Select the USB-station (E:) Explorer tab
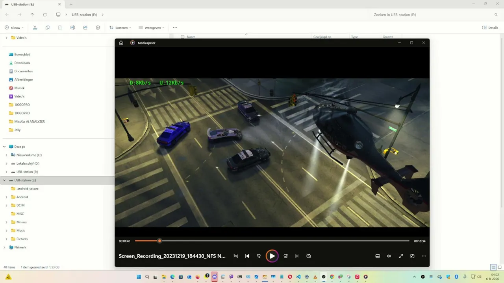 33,4
